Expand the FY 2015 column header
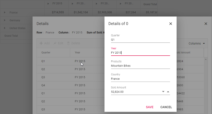This screenshot has width=212, height=114. click(48, 4)
